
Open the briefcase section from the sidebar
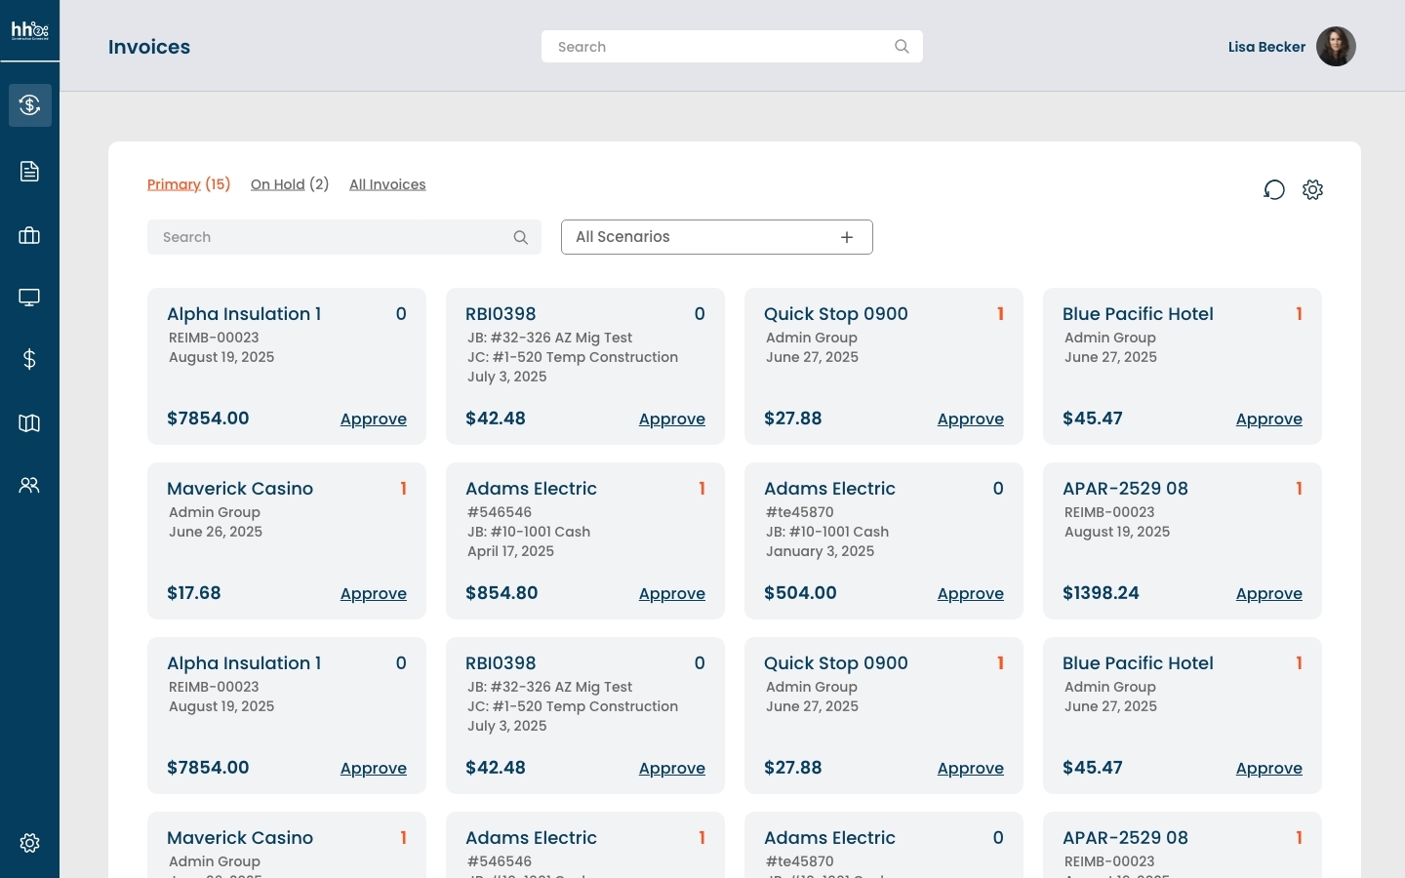(x=29, y=235)
